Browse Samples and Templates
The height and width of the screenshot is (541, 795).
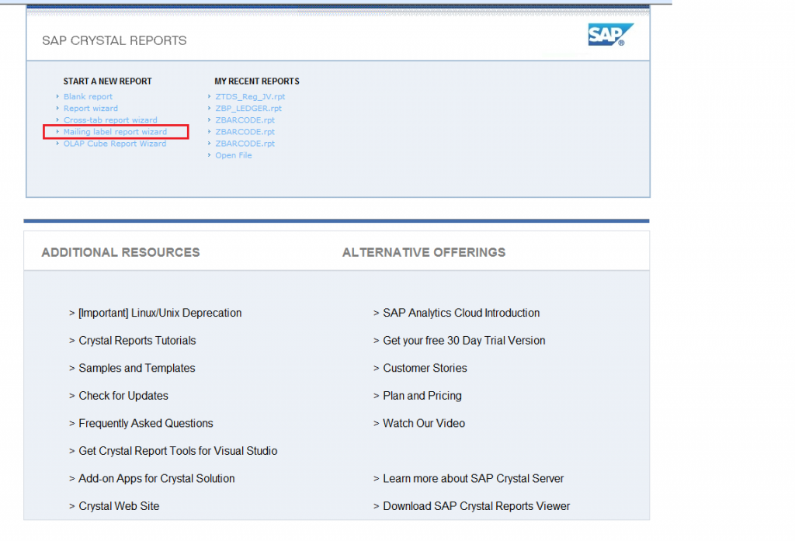tap(137, 368)
